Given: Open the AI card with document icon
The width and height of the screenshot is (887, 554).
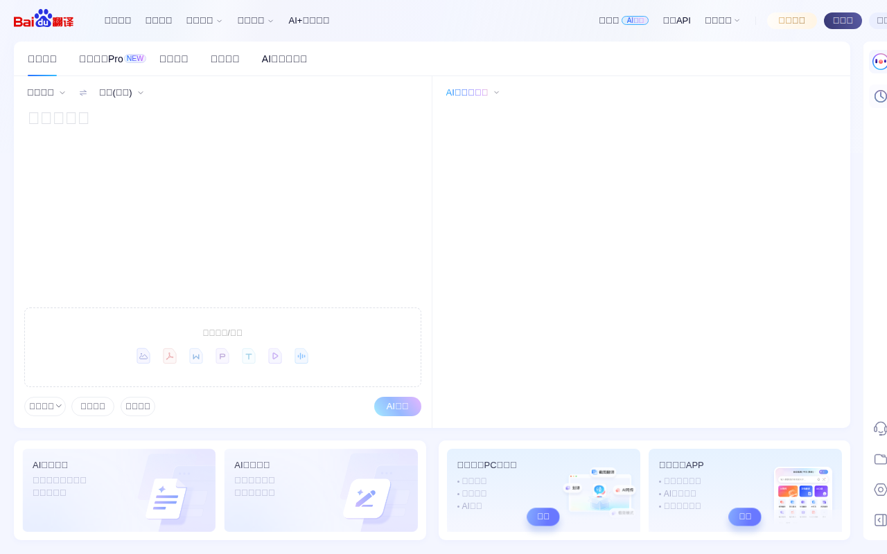Looking at the screenshot, I should 119,490.
